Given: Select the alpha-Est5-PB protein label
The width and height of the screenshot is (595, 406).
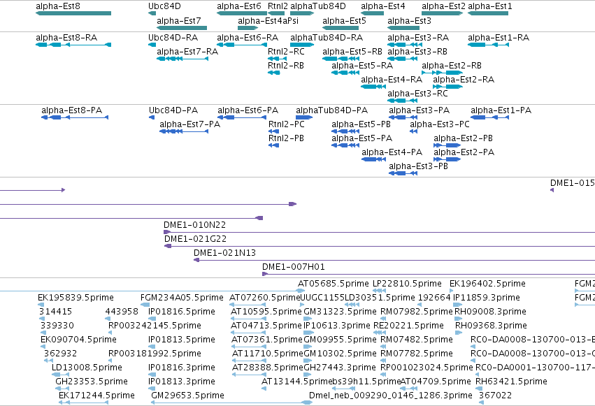Looking at the screenshot, I should (361, 124).
